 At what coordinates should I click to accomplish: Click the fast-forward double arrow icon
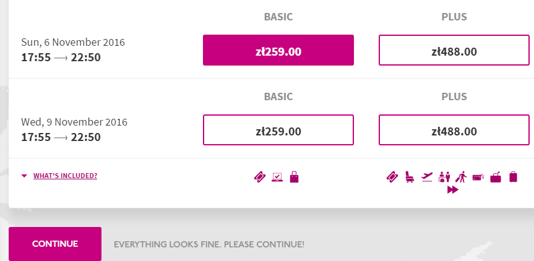point(452,190)
